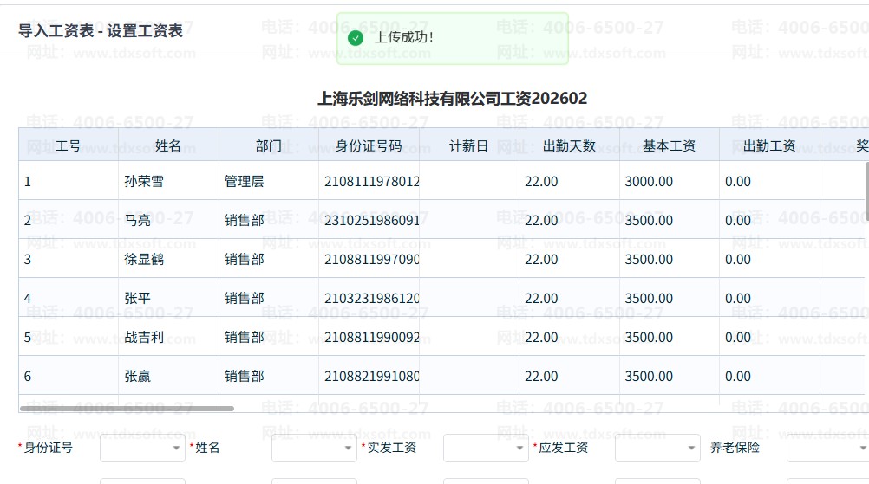The height and width of the screenshot is (484, 869).
Task: Select the 基本工资 column header
Action: 669,145
